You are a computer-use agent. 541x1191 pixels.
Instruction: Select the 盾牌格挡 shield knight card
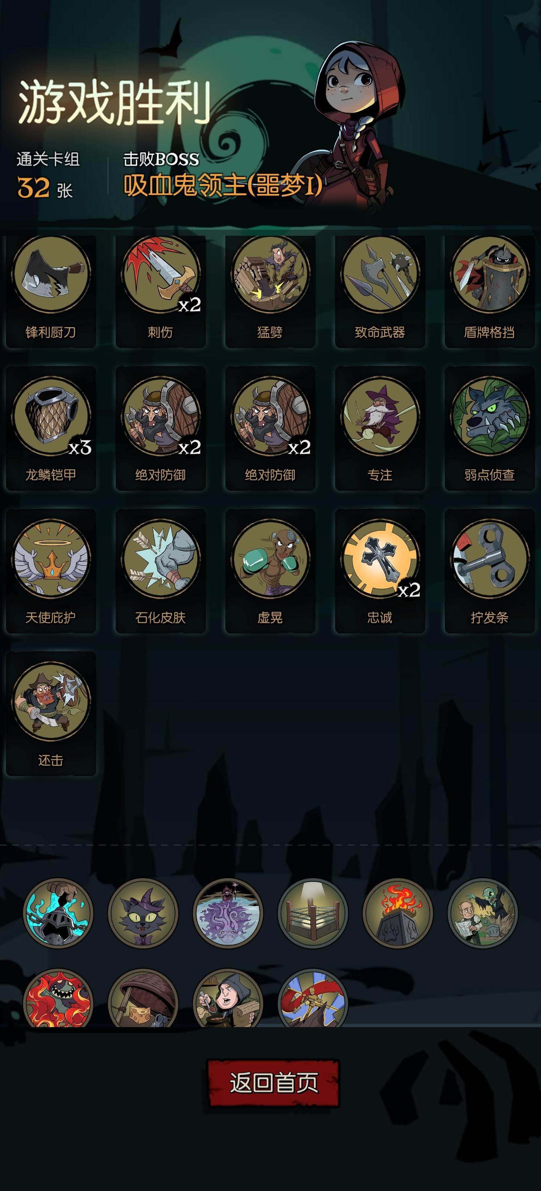490,291
